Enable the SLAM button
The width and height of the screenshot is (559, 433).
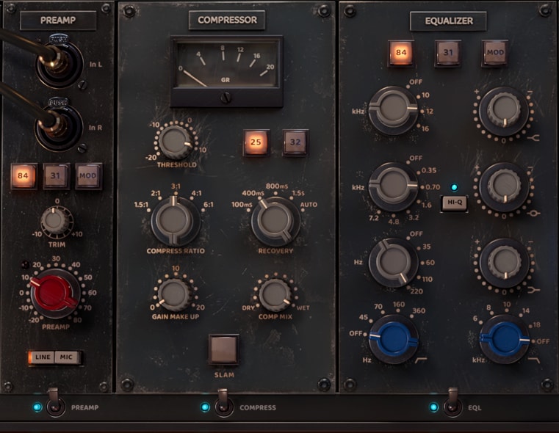tap(224, 349)
